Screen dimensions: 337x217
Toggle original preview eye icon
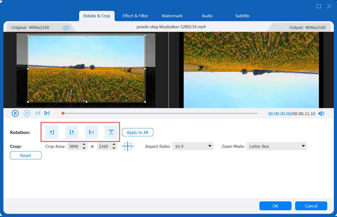click(66, 28)
